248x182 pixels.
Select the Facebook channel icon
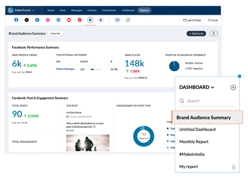click(x=16, y=20)
